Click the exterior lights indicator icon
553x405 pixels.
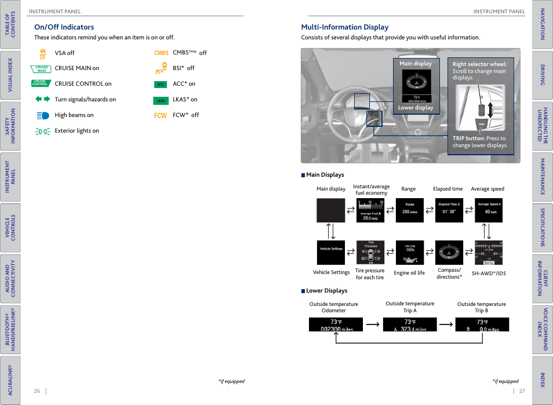[43, 132]
